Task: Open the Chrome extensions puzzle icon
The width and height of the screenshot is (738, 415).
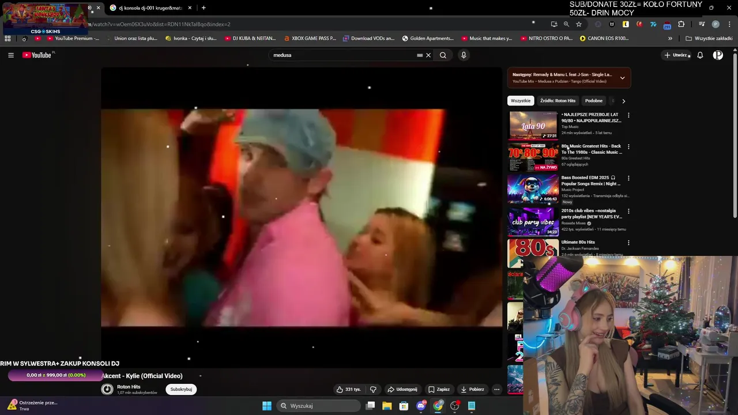Action: 681,24
